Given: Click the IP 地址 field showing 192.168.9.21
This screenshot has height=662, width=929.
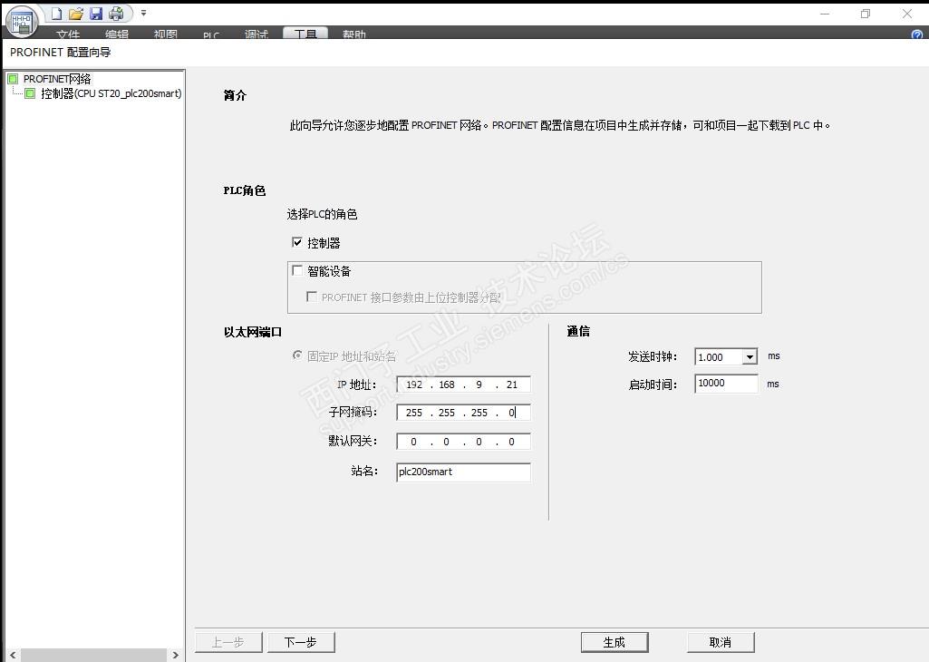Looking at the screenshot, I should [x=463, y=385].
